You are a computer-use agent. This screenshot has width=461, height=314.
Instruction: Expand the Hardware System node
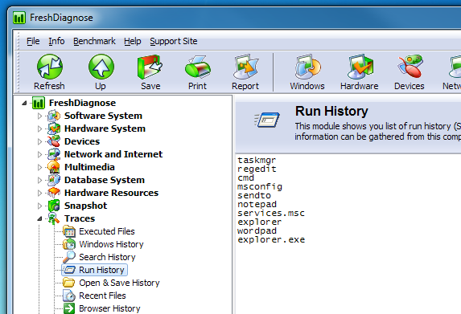point(39,128)
